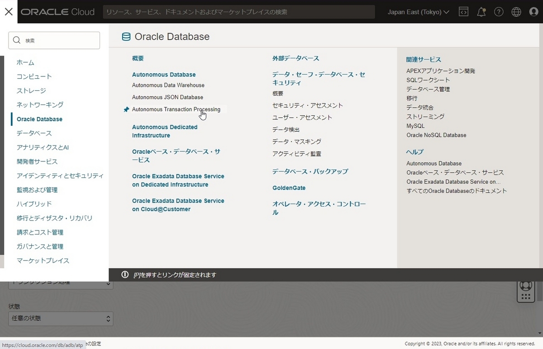Open the help question mark icon
Screen dimensions: 543x349
pyautogui.click(x=499, y=12)
